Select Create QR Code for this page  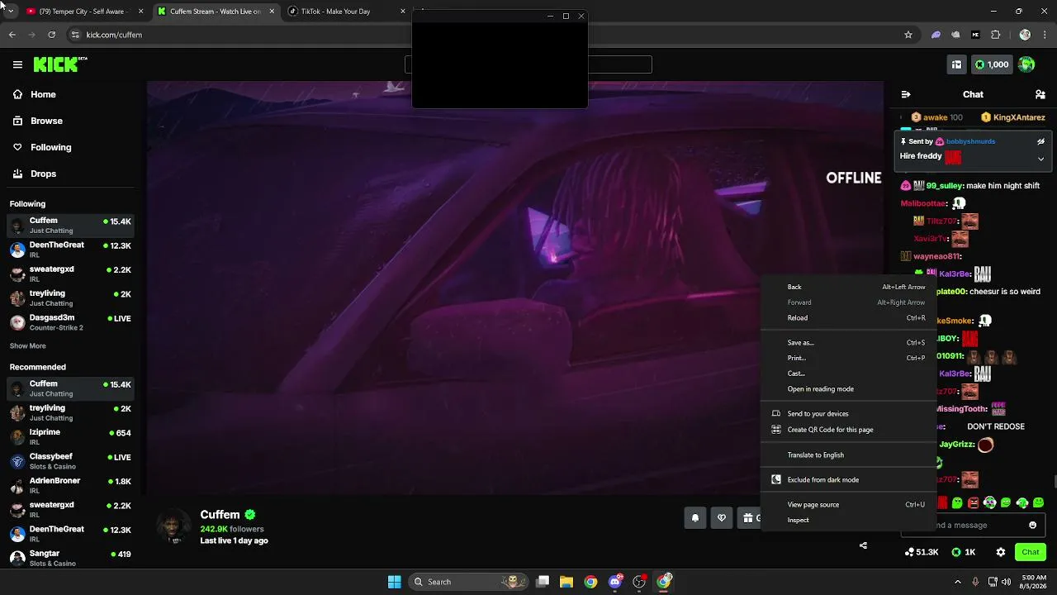(x=848, y=430)
